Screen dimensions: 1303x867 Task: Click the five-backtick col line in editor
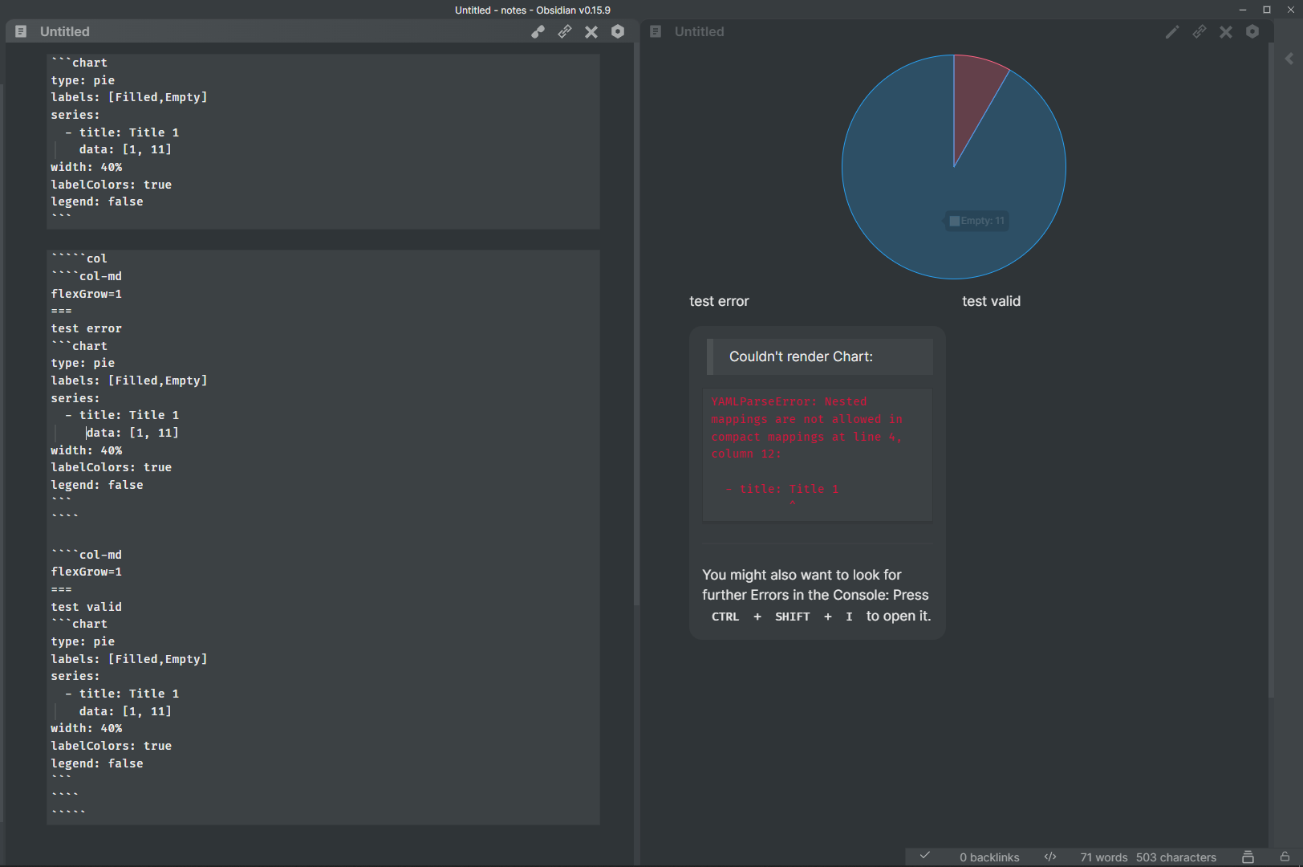79,258
